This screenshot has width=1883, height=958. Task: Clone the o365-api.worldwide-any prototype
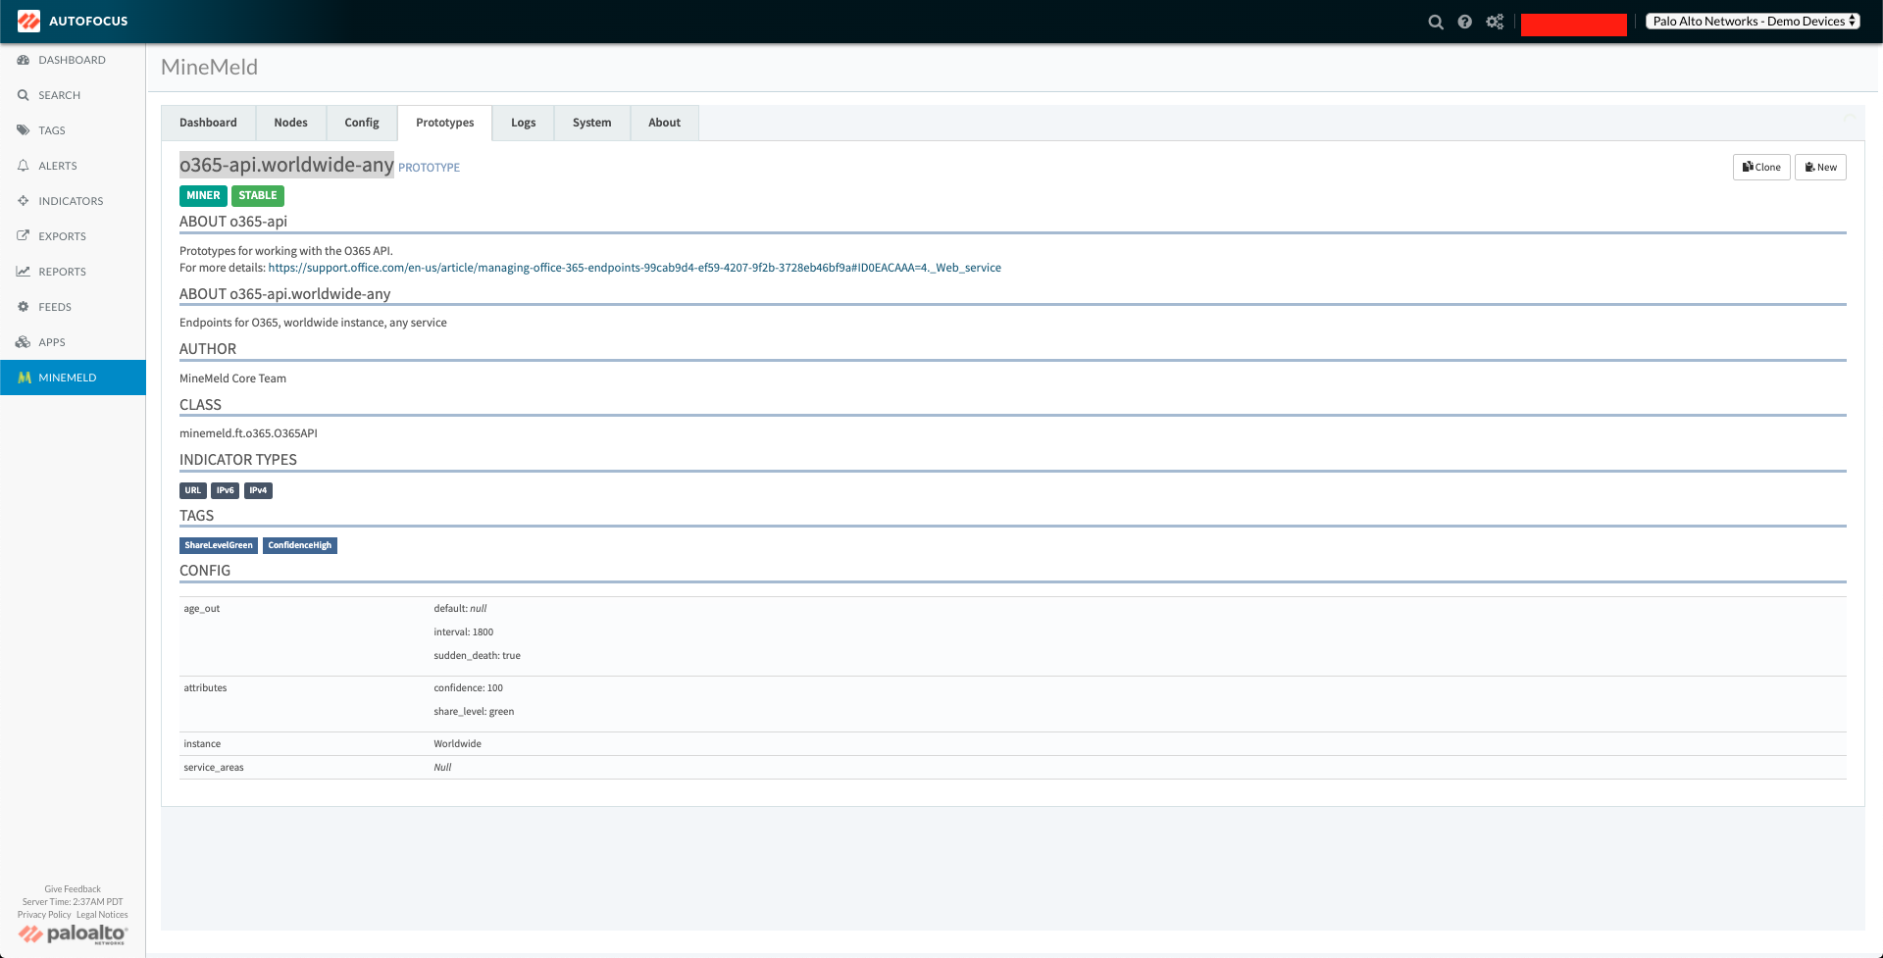(x=1761, y=167)
